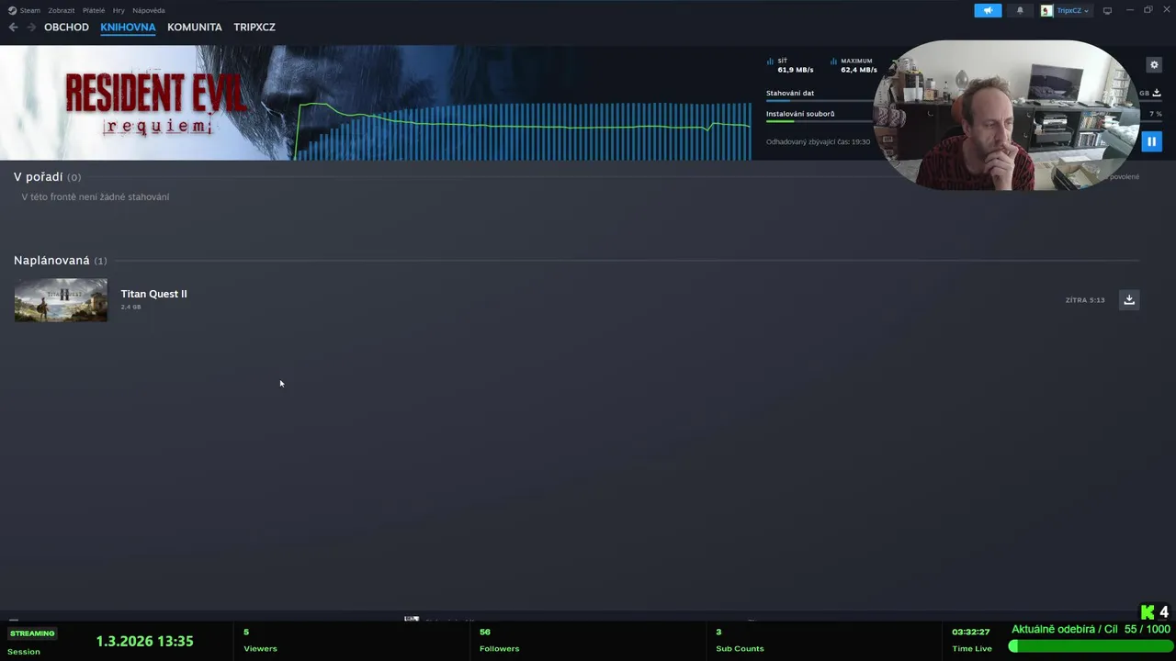Go to the KOMUNITA tab
This screenshot has height=661, width=1176.
click(x=195, y=28)
